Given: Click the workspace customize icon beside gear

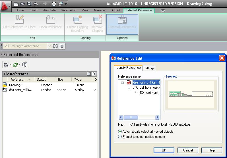Looking at the screenshot, I should point(62,46).
